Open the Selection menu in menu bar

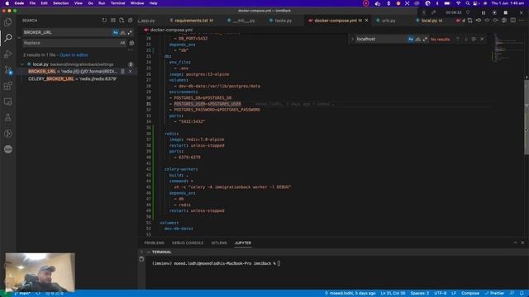(60, 3)
